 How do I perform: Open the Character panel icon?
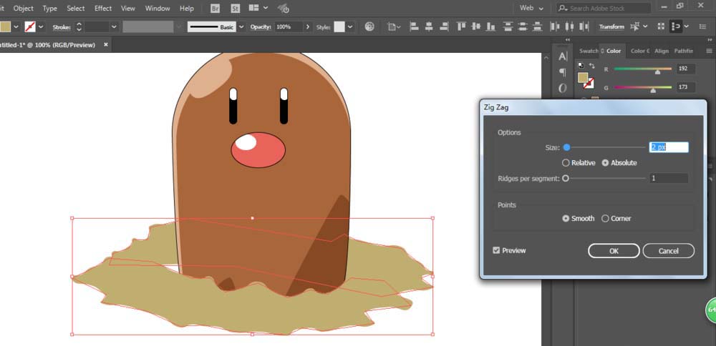coord(563,56)
